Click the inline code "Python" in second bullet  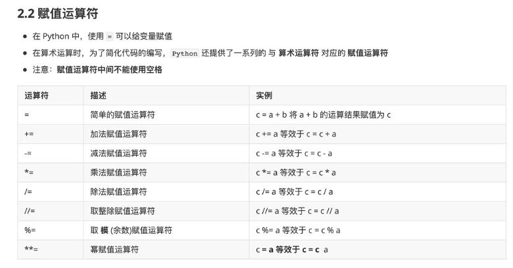185,54
